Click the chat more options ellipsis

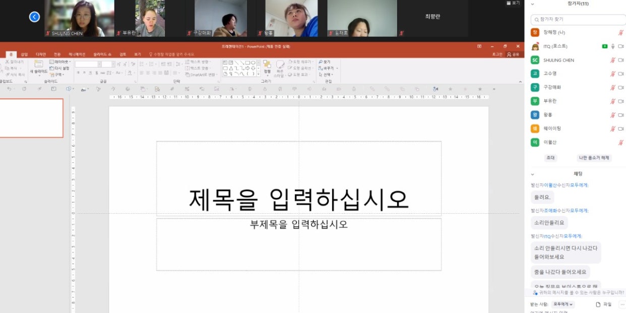coord(622,304)
